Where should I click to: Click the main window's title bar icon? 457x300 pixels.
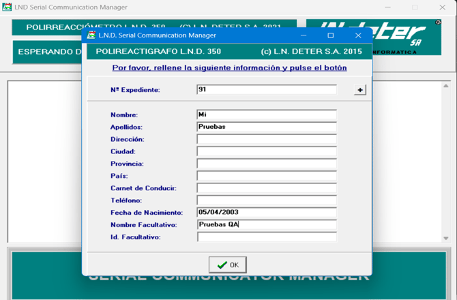pyautogui.click(x=7, y=7)
